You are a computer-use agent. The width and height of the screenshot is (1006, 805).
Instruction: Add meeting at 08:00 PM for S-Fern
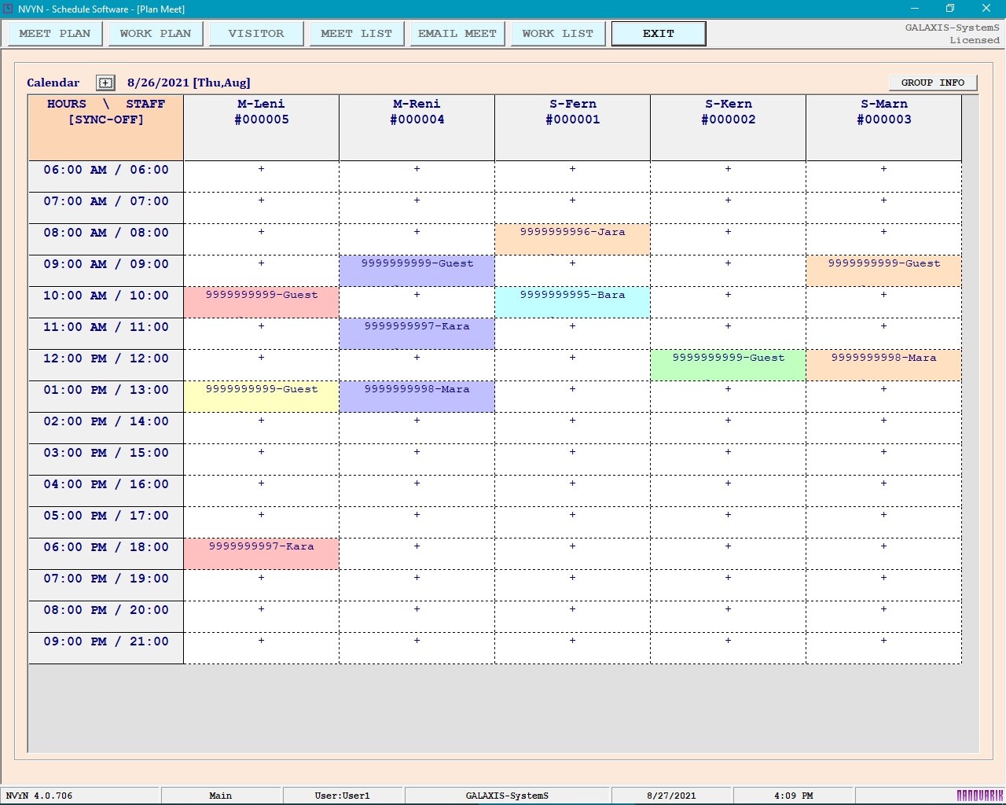573,616
